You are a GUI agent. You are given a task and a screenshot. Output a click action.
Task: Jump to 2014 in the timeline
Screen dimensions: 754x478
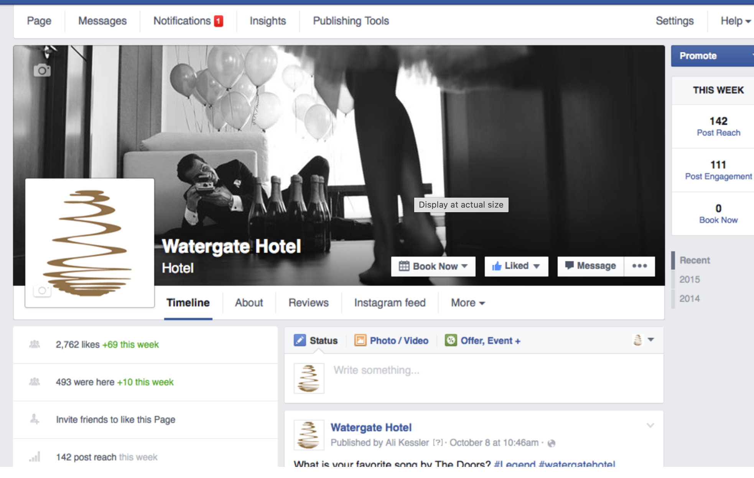(x=690, y=299)
